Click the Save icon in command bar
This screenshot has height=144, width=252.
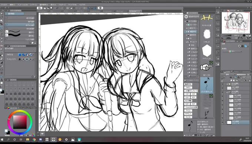click(51, 8)
